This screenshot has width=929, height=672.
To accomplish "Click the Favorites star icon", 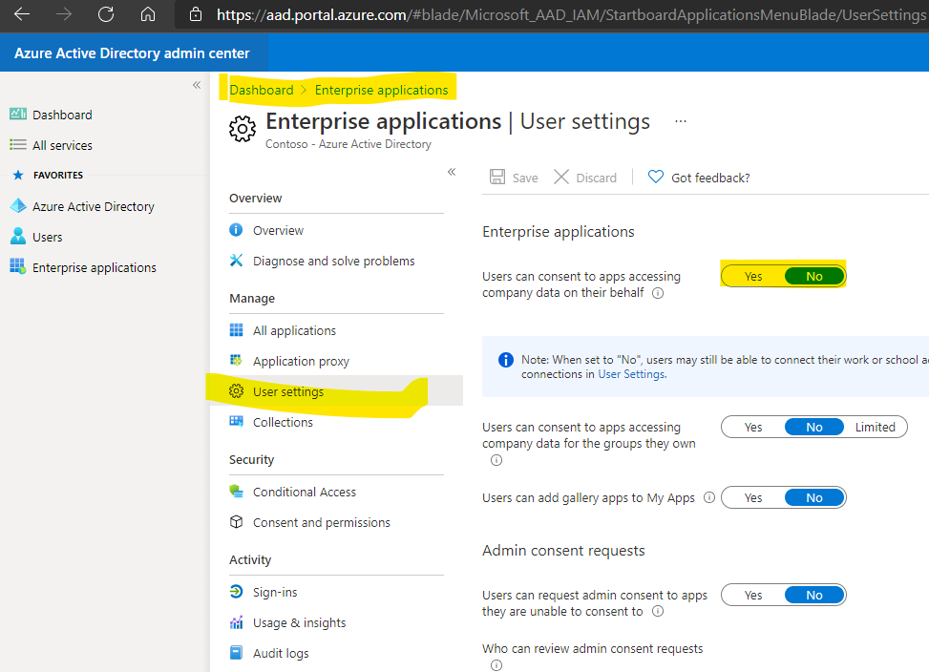I will coord(18,176).
